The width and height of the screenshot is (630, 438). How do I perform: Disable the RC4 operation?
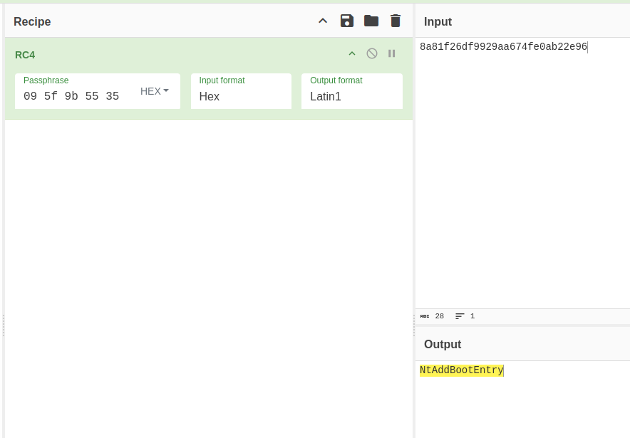click(372, 53)
